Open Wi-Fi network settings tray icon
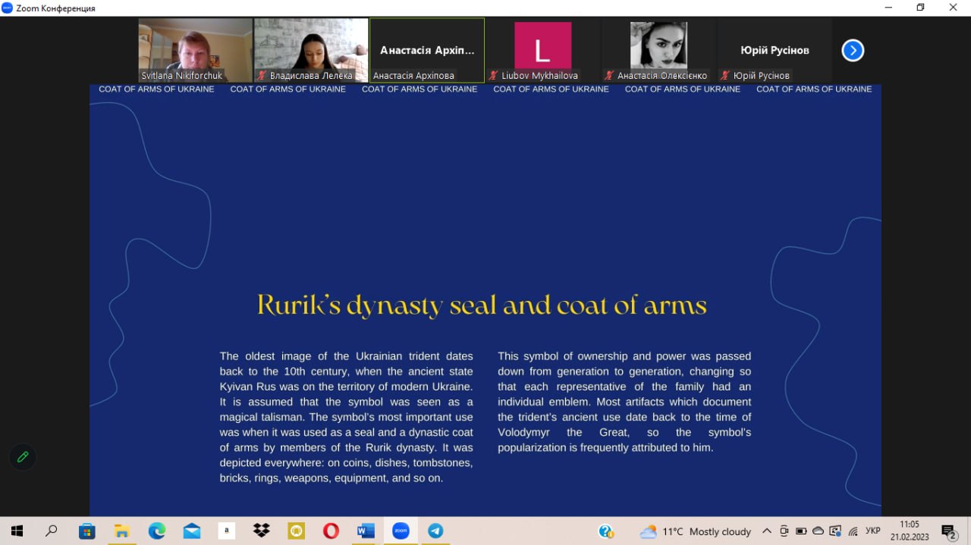 853,531
